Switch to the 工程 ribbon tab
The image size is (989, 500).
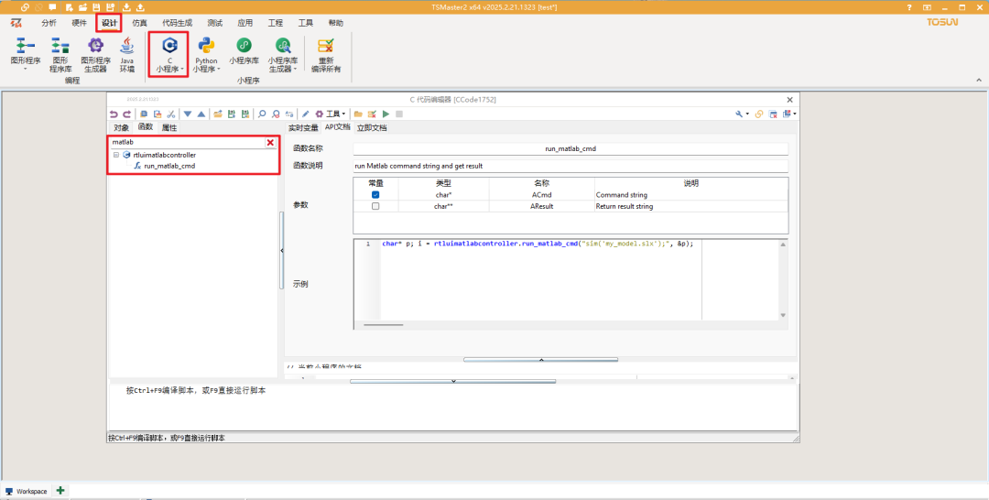click(x=275, y=23)
